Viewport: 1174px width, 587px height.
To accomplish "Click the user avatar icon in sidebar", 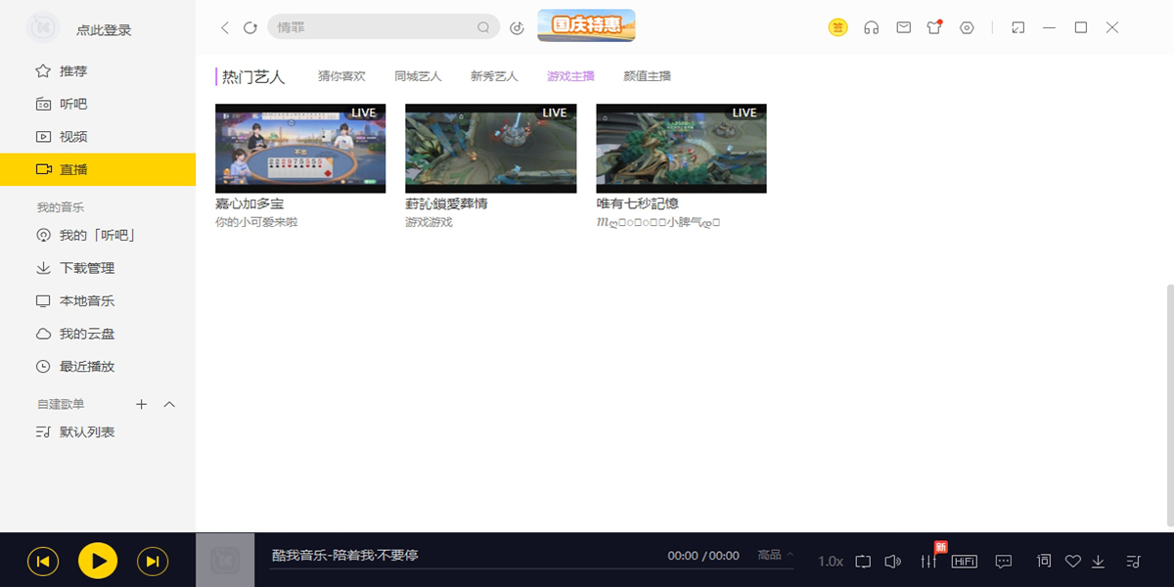I will [43, 28].
